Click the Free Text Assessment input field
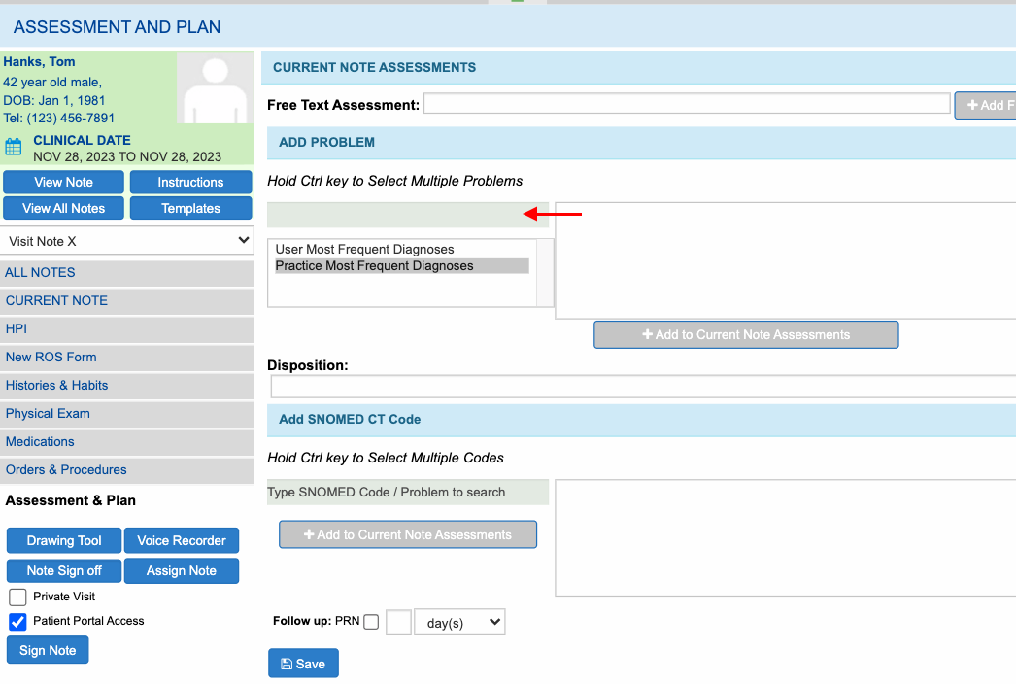The height and width of the screenshot is (684, 1016). tap(686, 104)
